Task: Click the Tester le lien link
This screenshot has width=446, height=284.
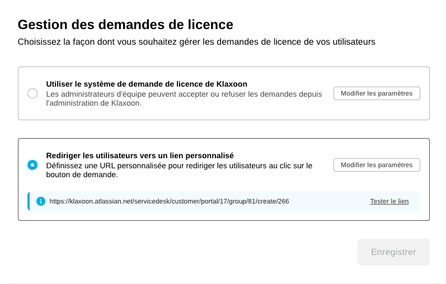Action: (389, 201)
